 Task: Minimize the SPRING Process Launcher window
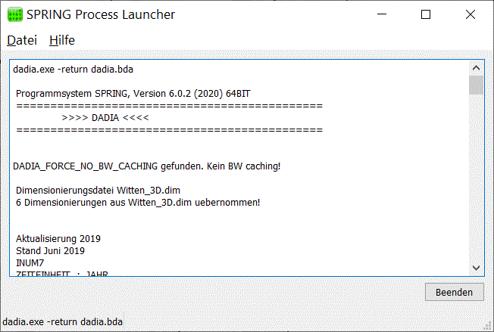click(382, 14)
